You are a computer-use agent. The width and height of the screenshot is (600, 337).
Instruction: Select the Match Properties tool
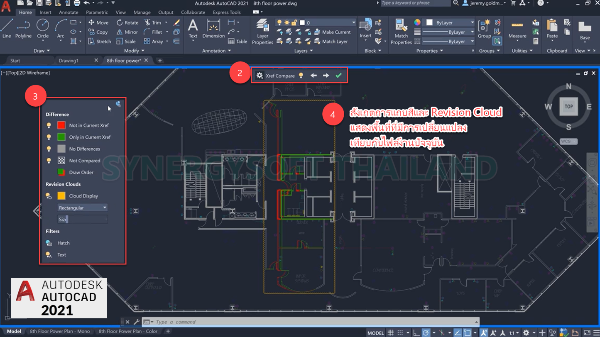pyautogui.click(x=400, y=29)
